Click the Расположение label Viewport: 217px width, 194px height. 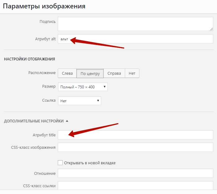click(42, 73)
